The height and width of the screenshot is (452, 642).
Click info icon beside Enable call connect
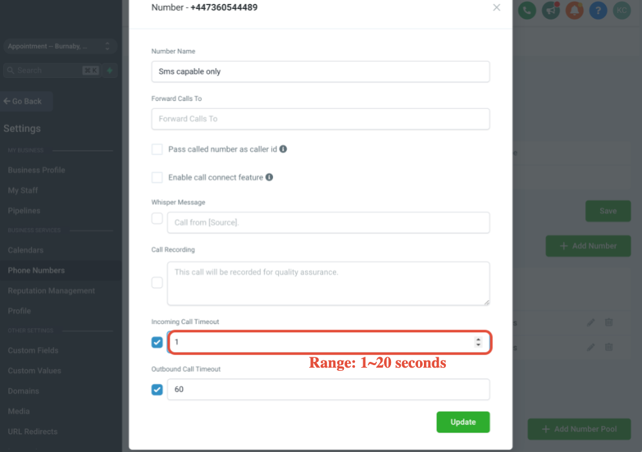pyautogui.click(x=269, y=177)
